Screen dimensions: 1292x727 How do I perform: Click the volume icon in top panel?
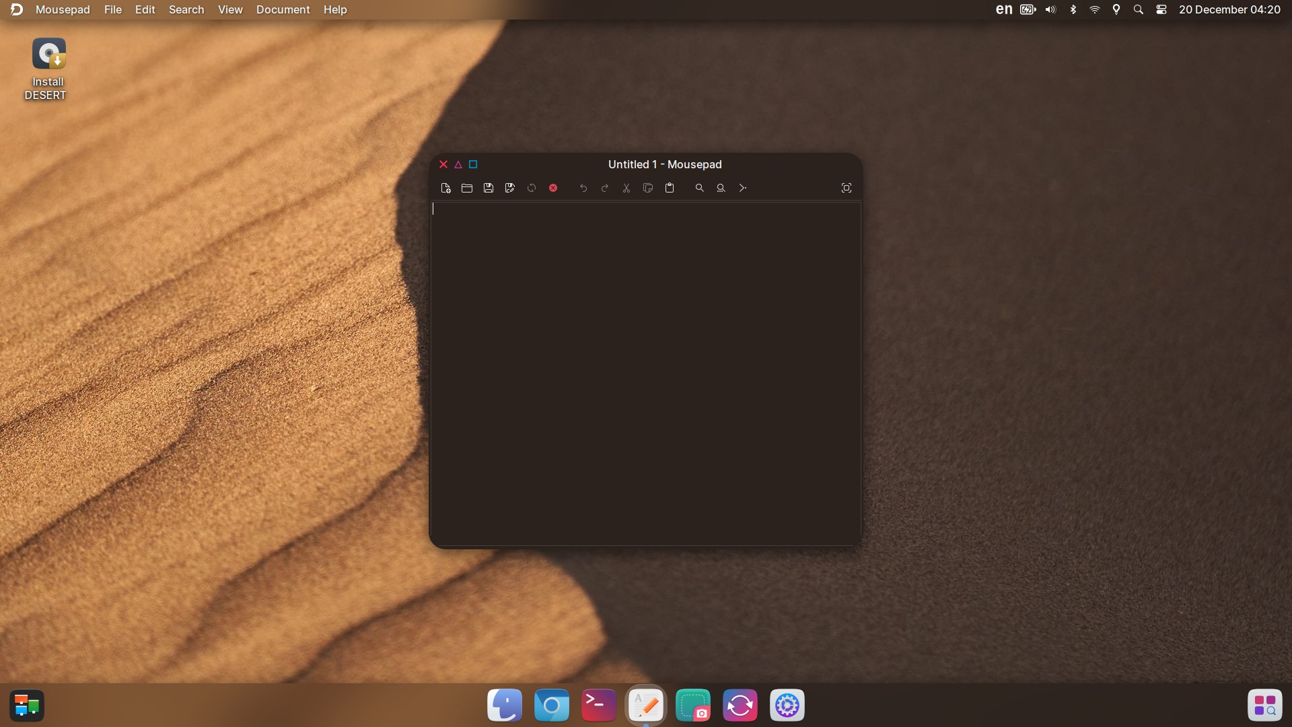pos(1050,9)
